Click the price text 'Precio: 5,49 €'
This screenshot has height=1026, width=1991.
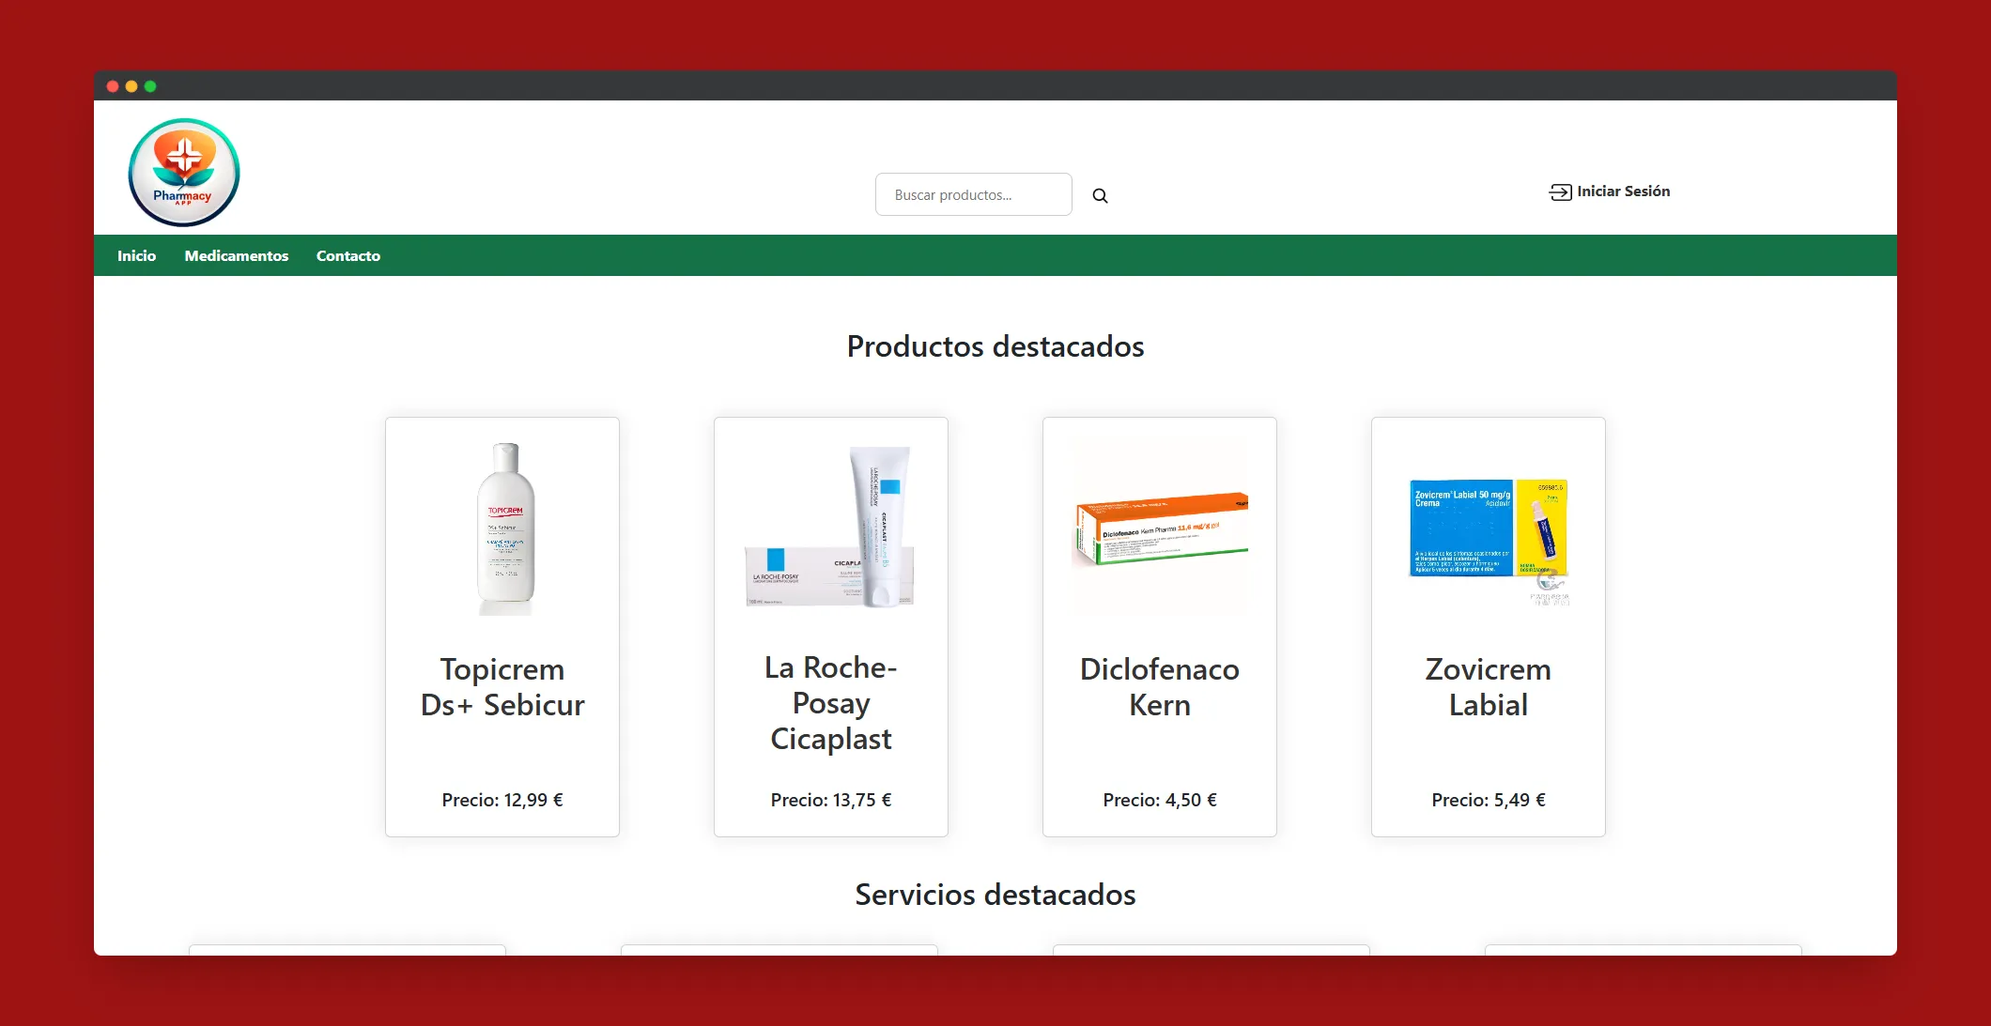[x=1489, y=800]
